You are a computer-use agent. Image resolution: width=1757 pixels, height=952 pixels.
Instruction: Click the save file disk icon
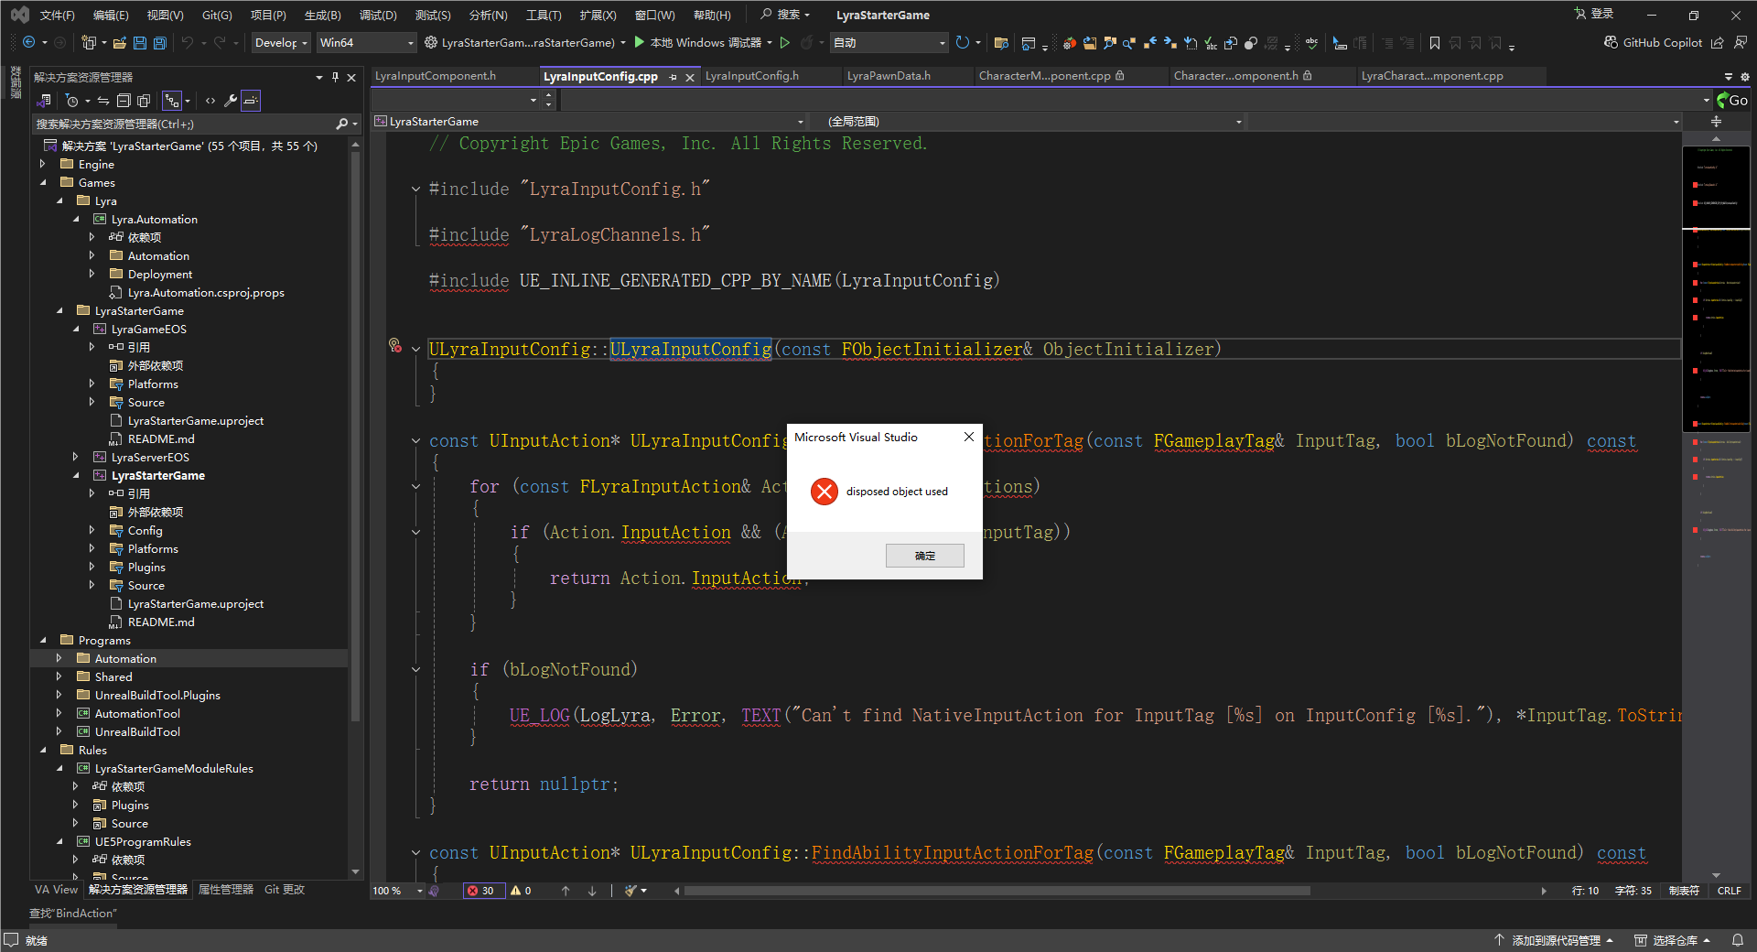pos(139,42)
